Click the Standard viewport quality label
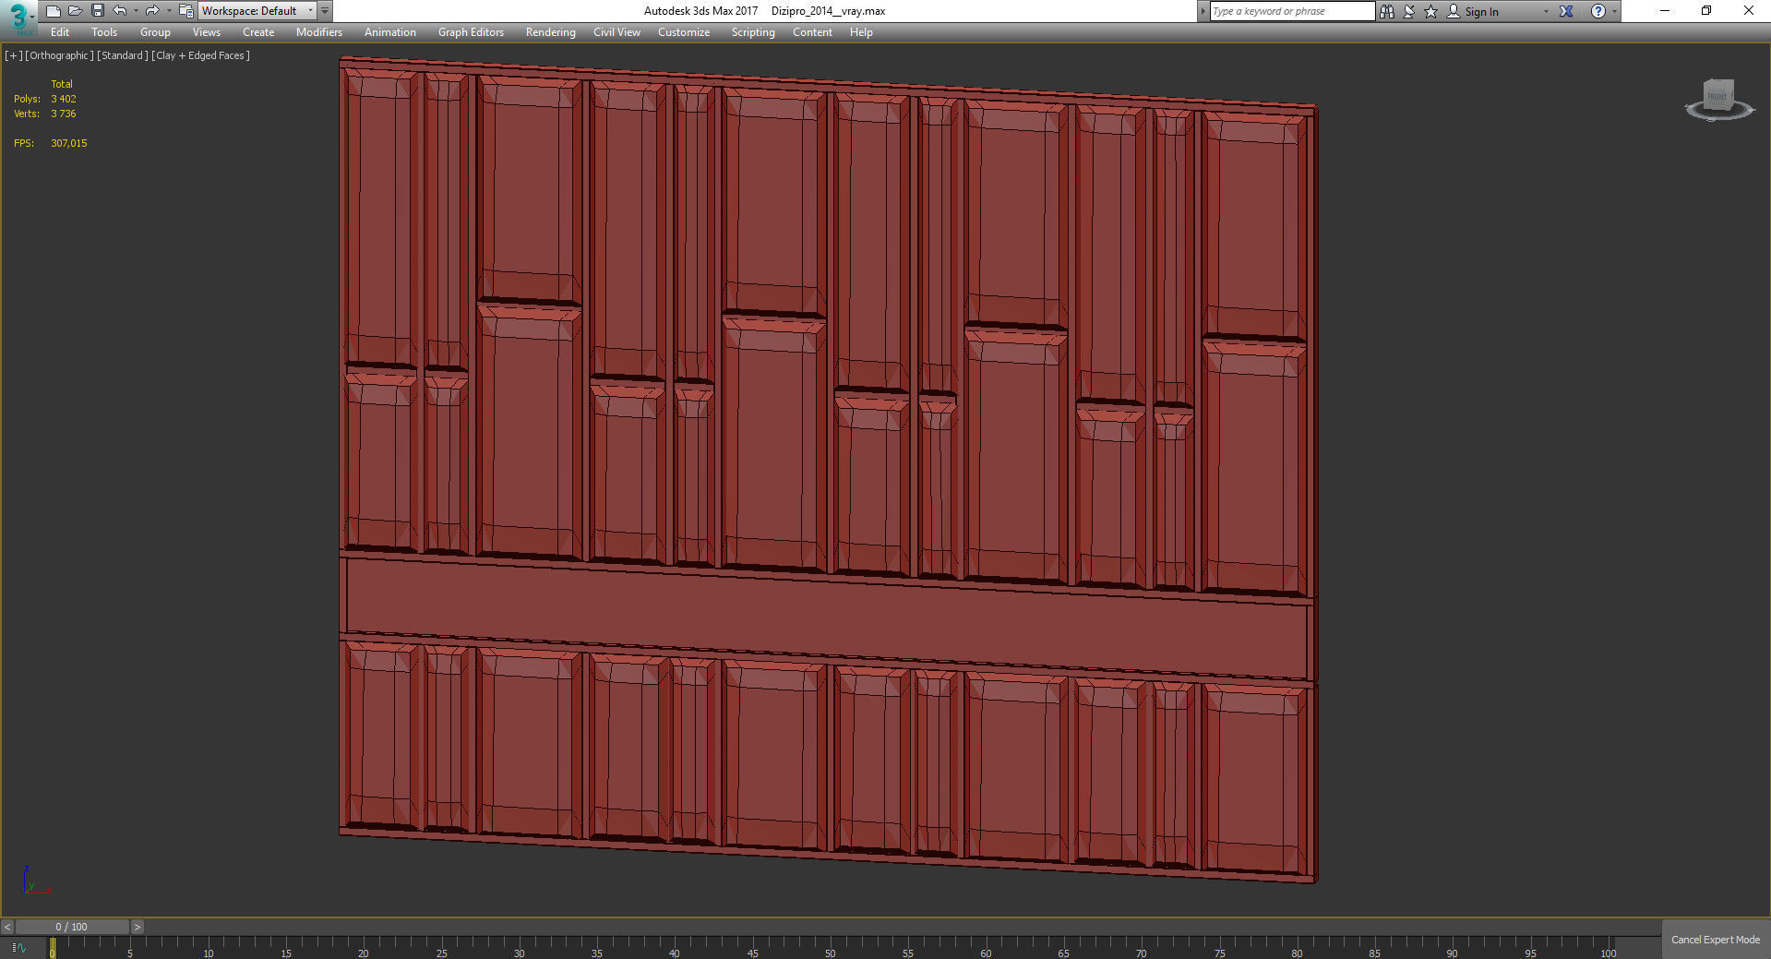The width and height of the screenshot is (1771, 959). pos(122,55)
